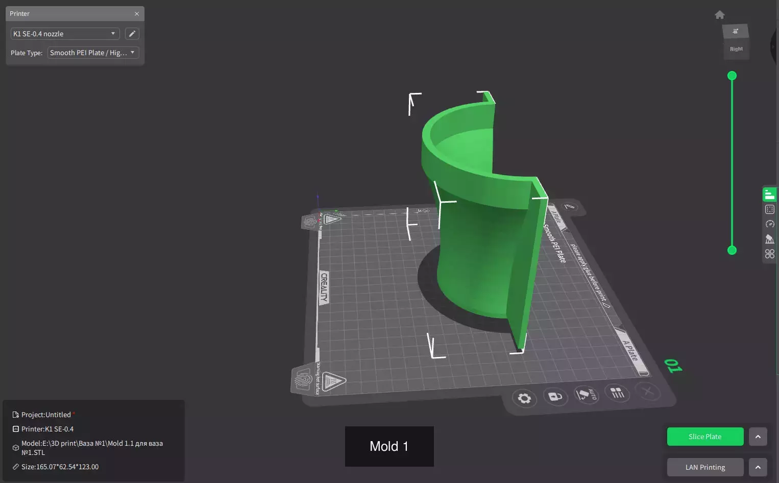Reset view with the home icon
The image size is (779, 483).
pos(720,15)
